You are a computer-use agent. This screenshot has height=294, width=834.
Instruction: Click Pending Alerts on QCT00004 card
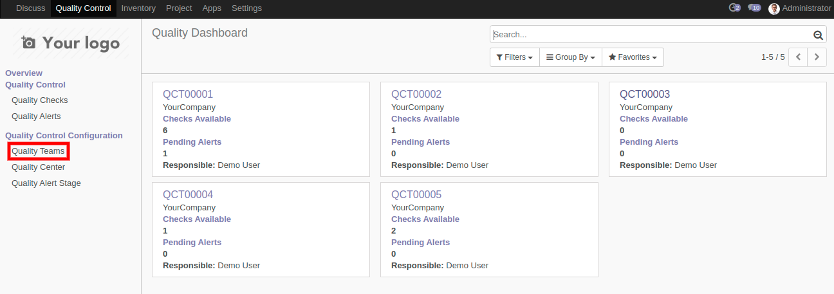(192, 243)
